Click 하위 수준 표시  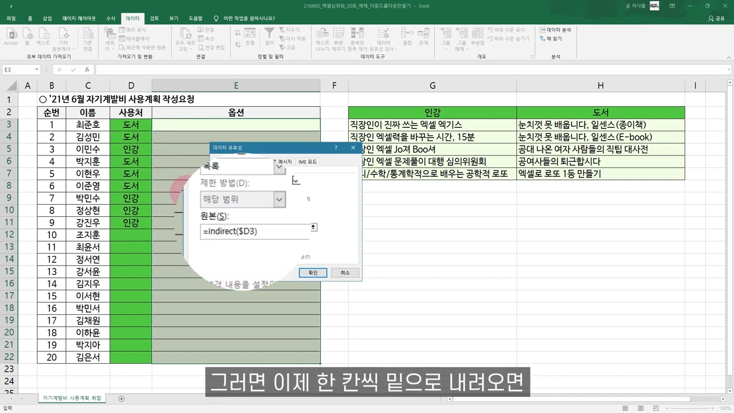click(x=506, y=30)
